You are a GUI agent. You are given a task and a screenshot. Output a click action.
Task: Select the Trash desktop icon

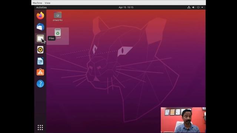(58, 34)
